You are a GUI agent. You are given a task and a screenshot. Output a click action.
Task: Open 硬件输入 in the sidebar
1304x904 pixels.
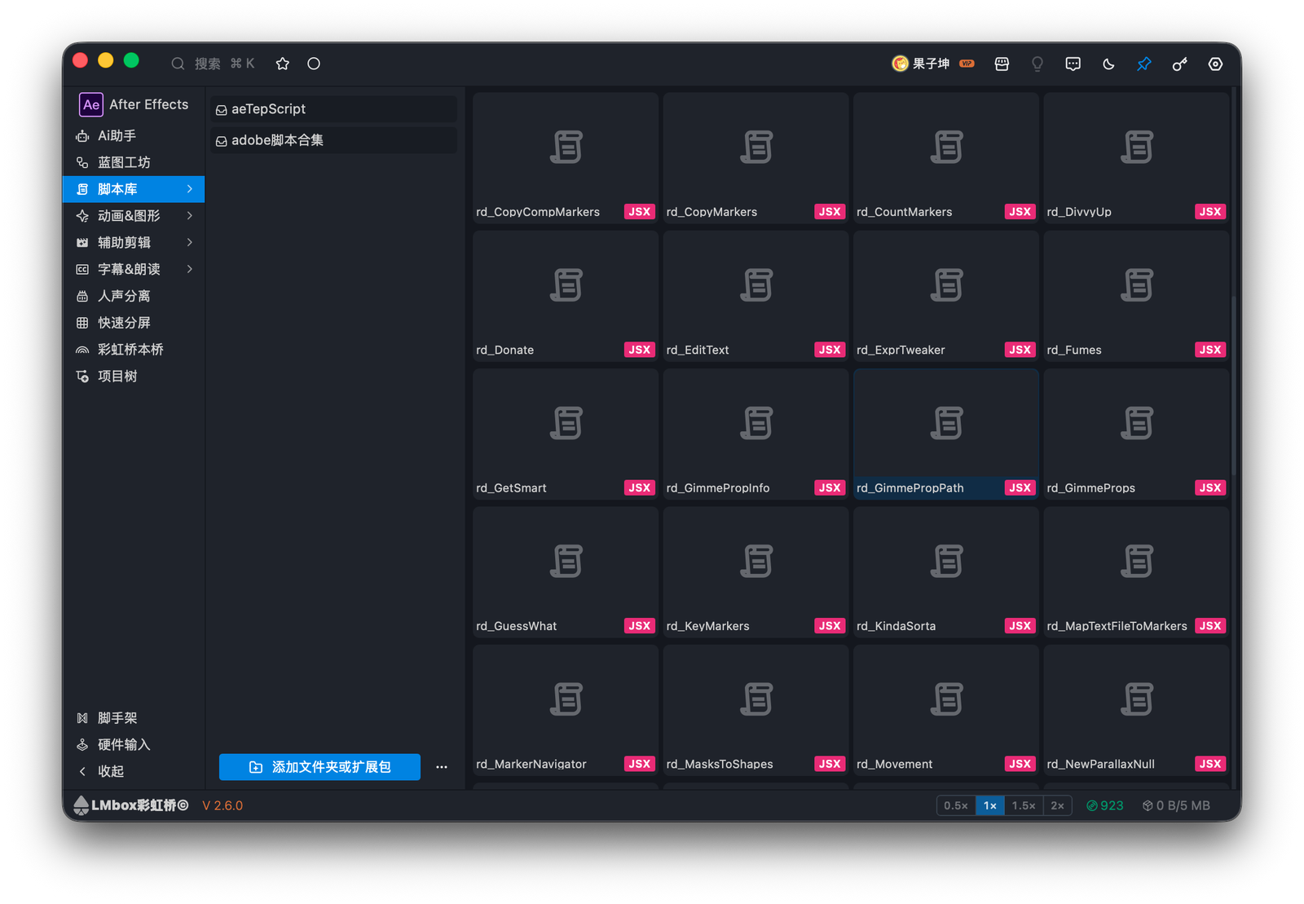pyautogui.click(x=134, y=745)
